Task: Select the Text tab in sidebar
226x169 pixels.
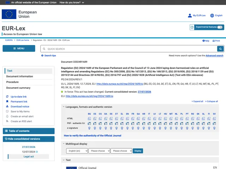Action: pyautogui.click(x=28, y=71)
